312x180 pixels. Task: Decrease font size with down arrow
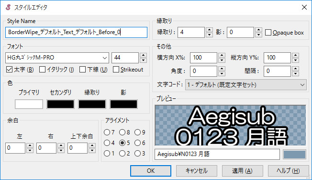tap(143, 60)
